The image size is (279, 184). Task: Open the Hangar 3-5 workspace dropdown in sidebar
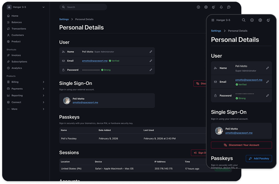26,7
